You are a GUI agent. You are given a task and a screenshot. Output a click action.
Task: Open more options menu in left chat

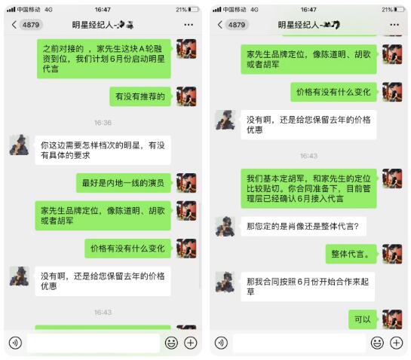tap(189, 25)
